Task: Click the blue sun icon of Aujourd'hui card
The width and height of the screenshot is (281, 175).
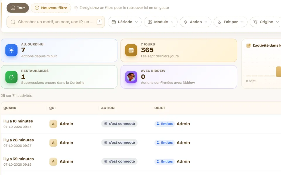Action: [11, 50]
